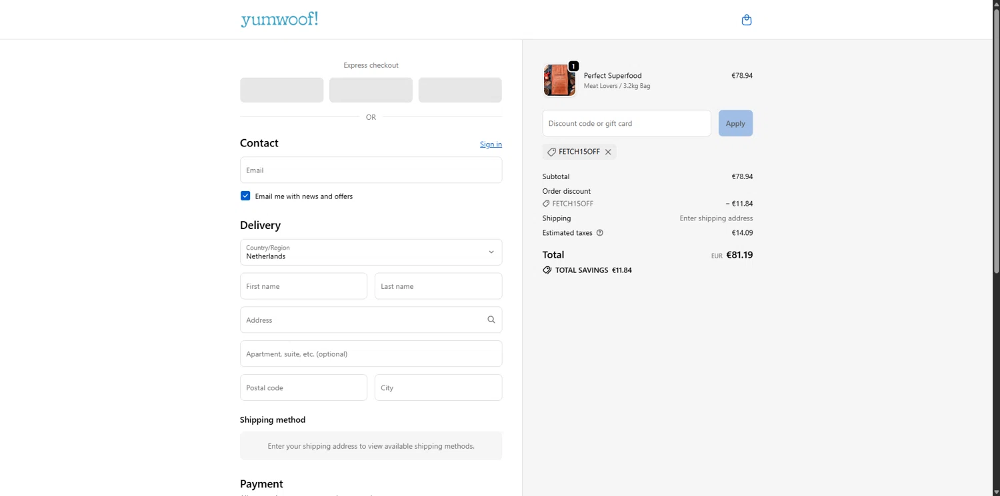
Task: Remove the FETCH15OFF discount code tag
Action: tap(608, 152)
